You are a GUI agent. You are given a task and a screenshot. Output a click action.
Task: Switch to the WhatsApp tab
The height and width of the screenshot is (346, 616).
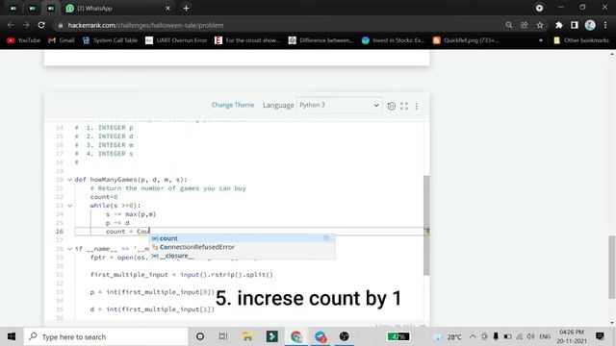pos(114,9)
